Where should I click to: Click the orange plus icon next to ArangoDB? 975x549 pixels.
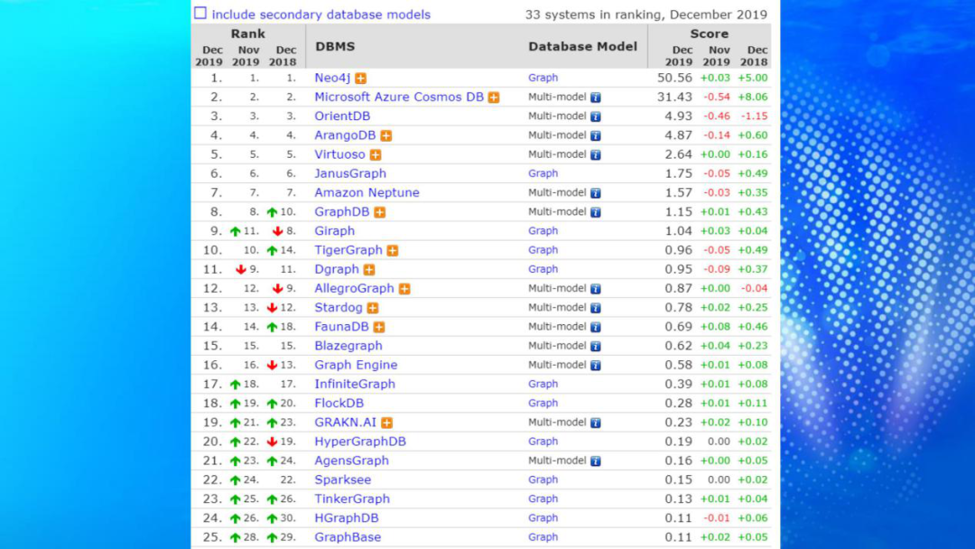click(x=386, y=135)
